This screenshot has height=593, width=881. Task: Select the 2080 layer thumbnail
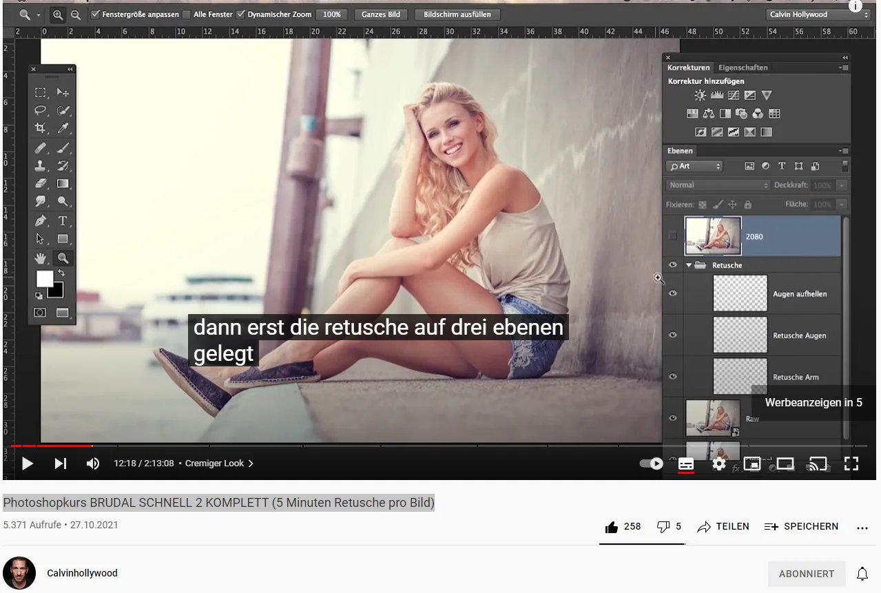tap(713, 236)
